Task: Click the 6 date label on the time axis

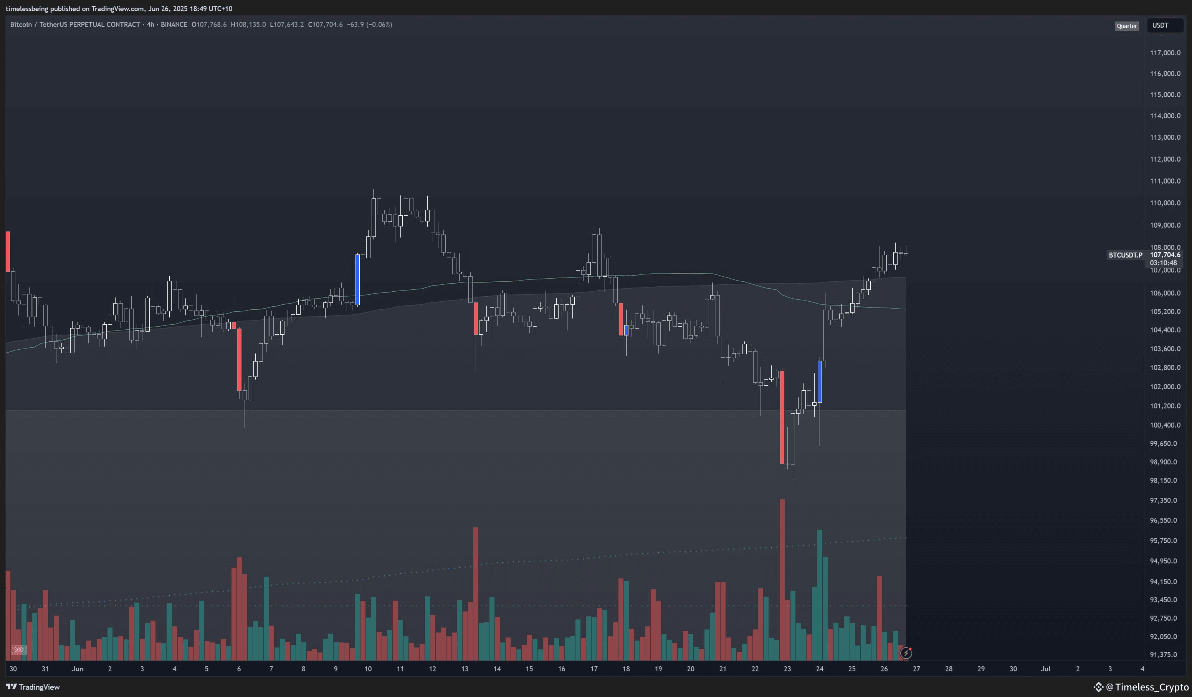Action: click(239, 669)
